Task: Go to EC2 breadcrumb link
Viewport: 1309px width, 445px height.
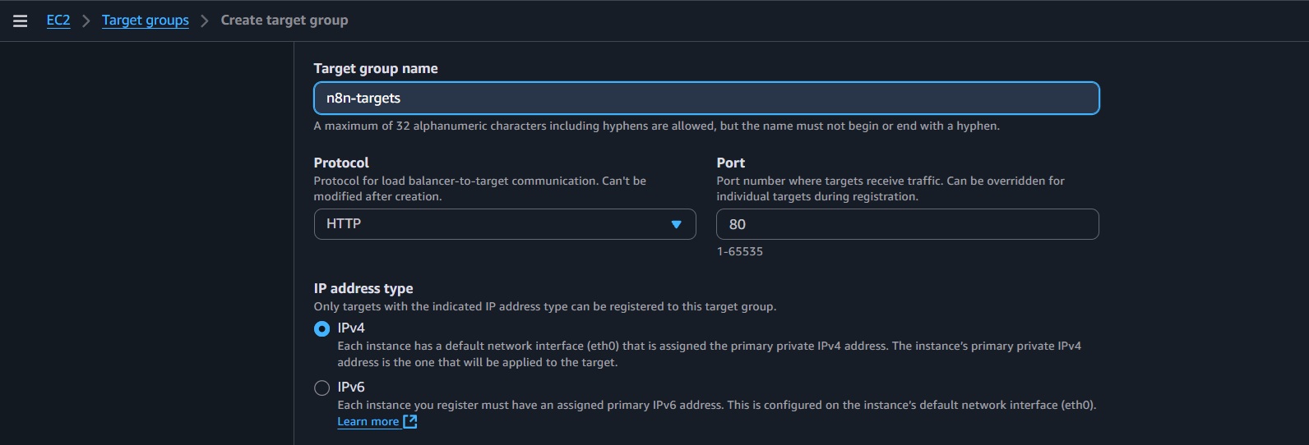Action: 58,20
